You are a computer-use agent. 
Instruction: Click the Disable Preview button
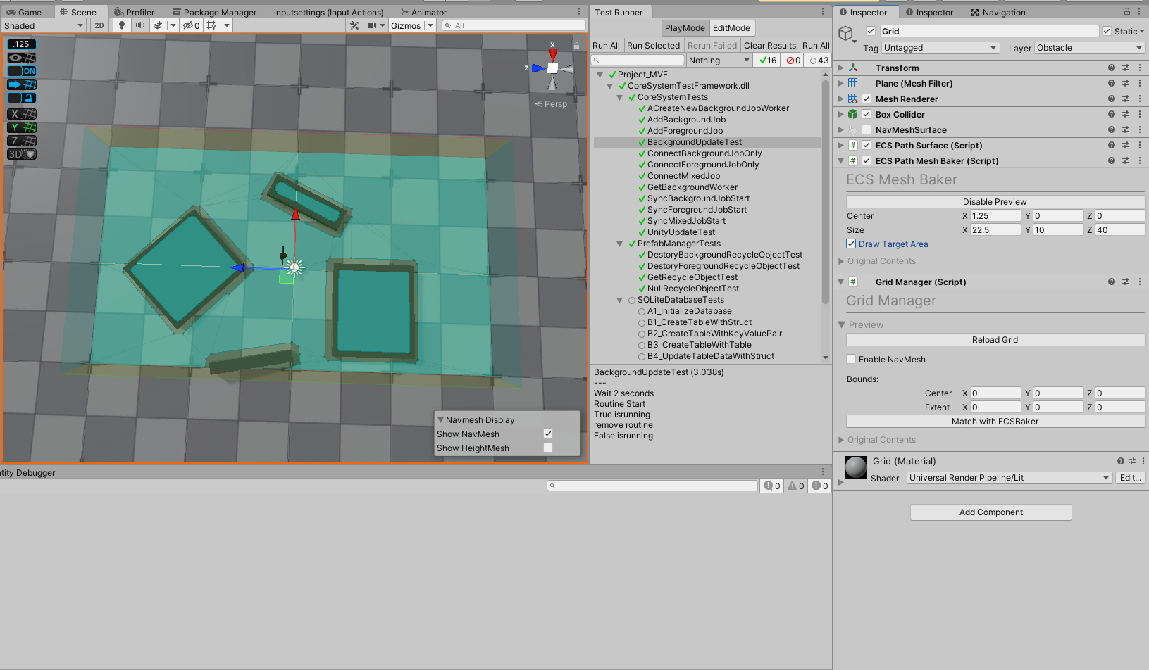[995, 202]
